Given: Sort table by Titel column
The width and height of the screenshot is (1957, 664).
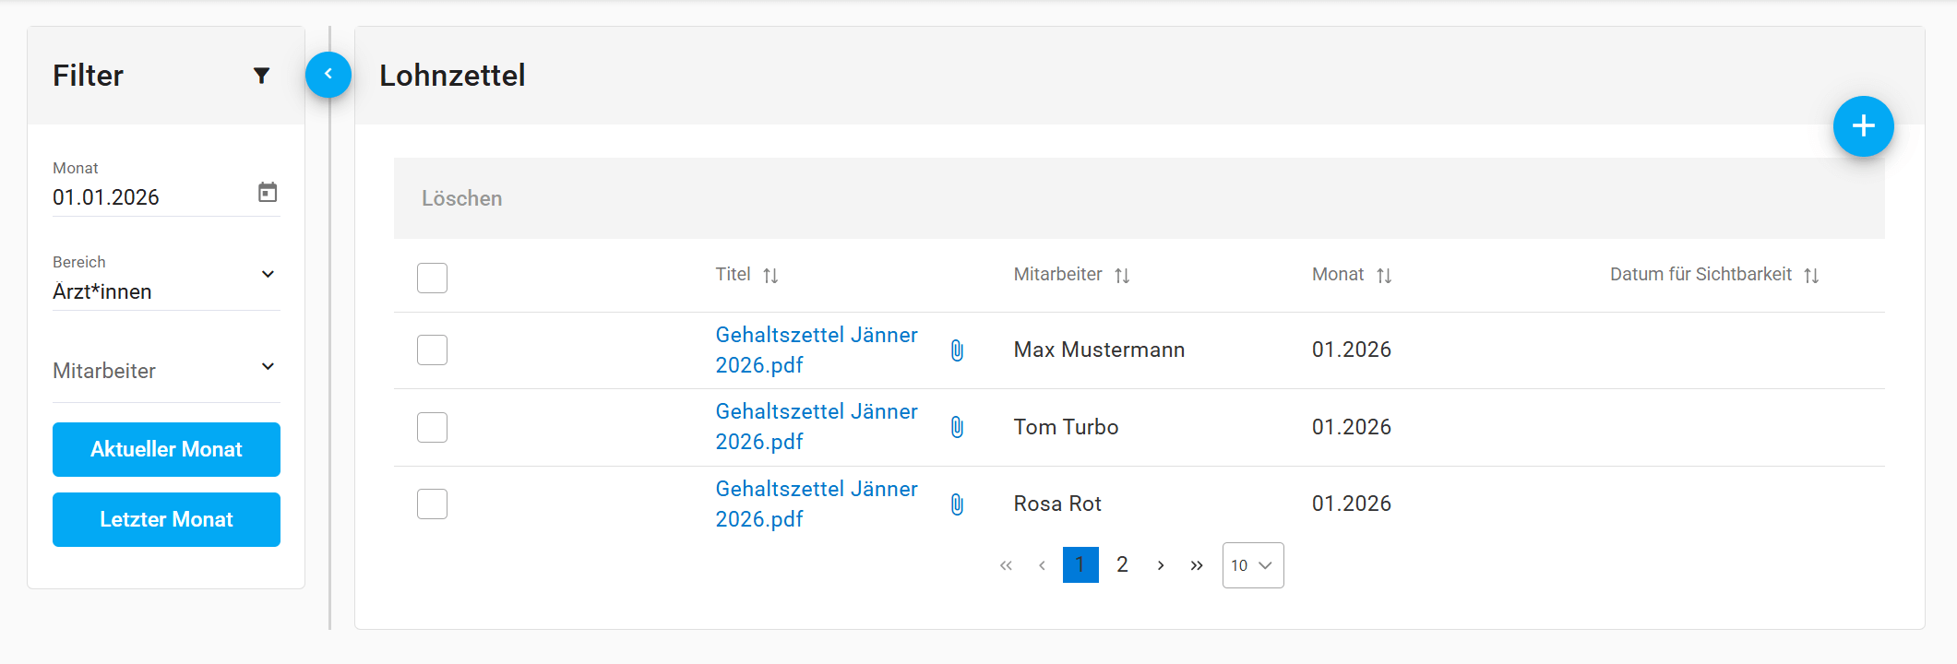Looking at the screenshot, I should (770, 276).
